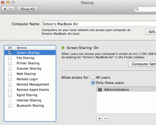Choose Only these users option
The width and height of the screenshot is (156, 125).
coord(93,83)
